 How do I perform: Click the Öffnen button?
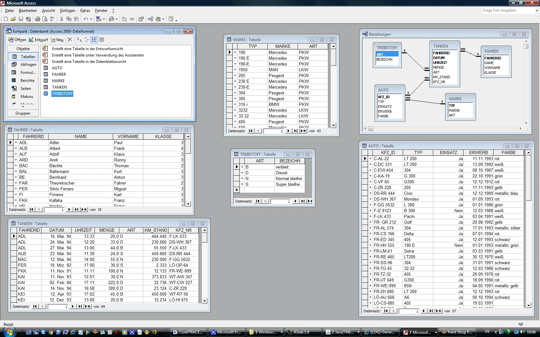(17, 40)
